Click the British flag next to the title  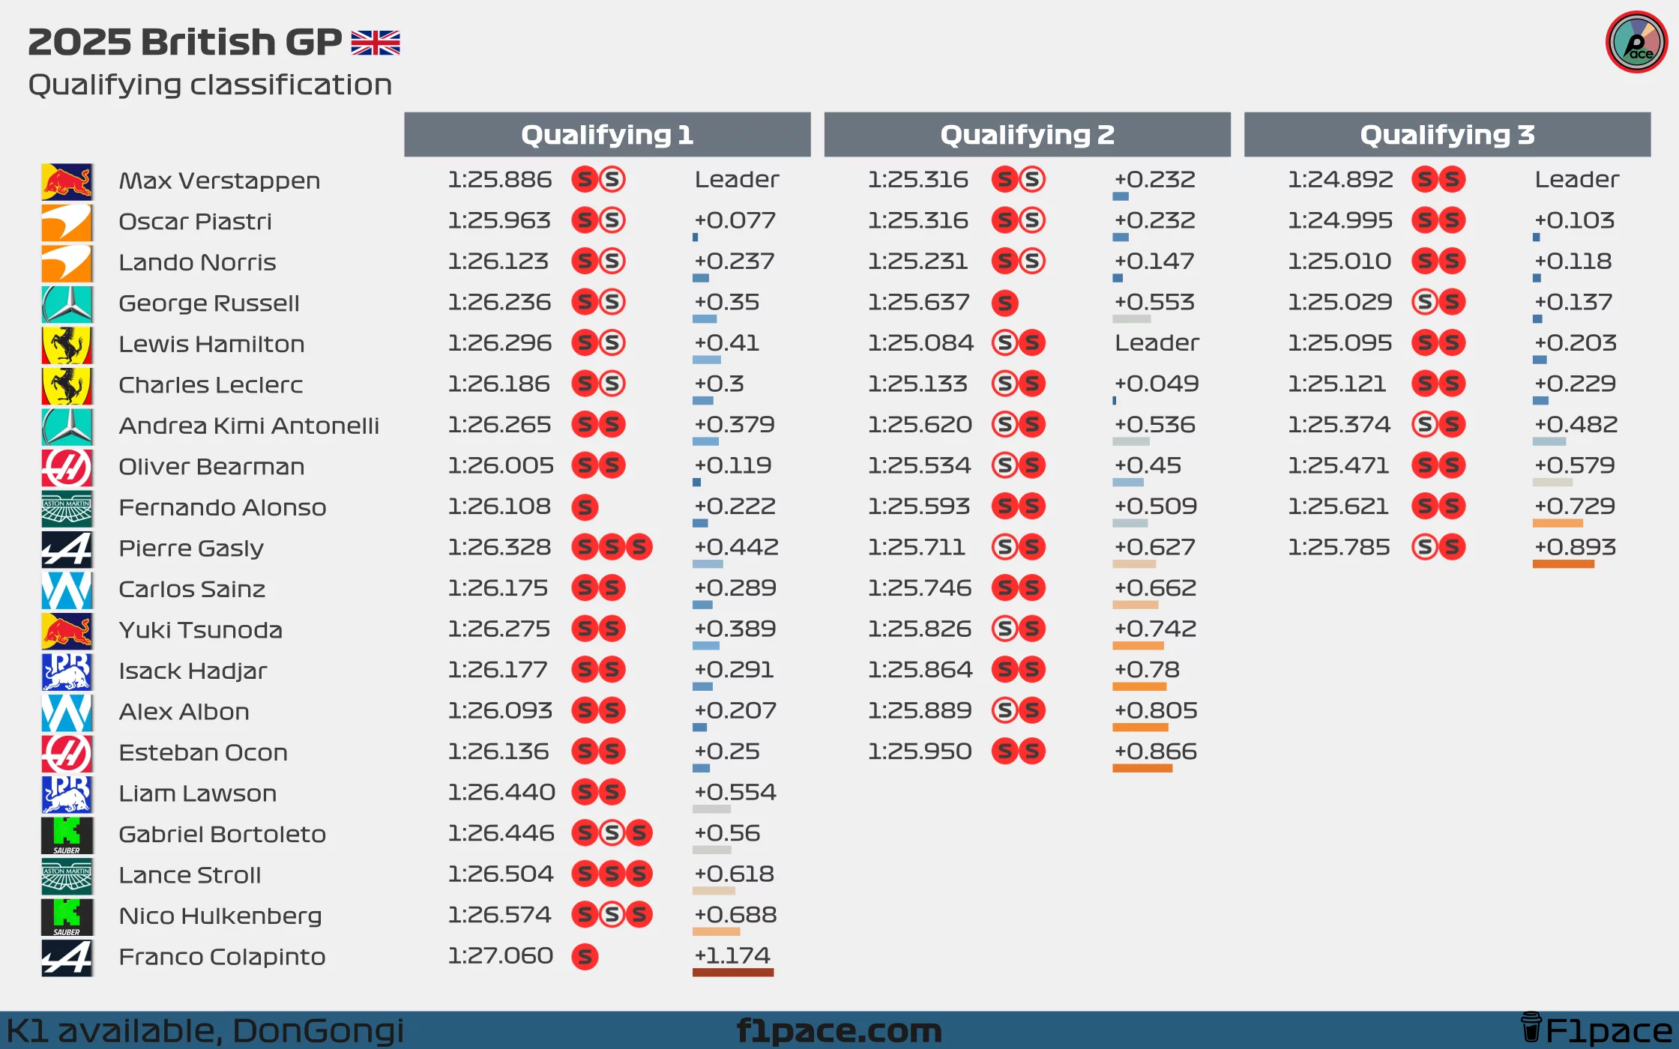(376, 43)
